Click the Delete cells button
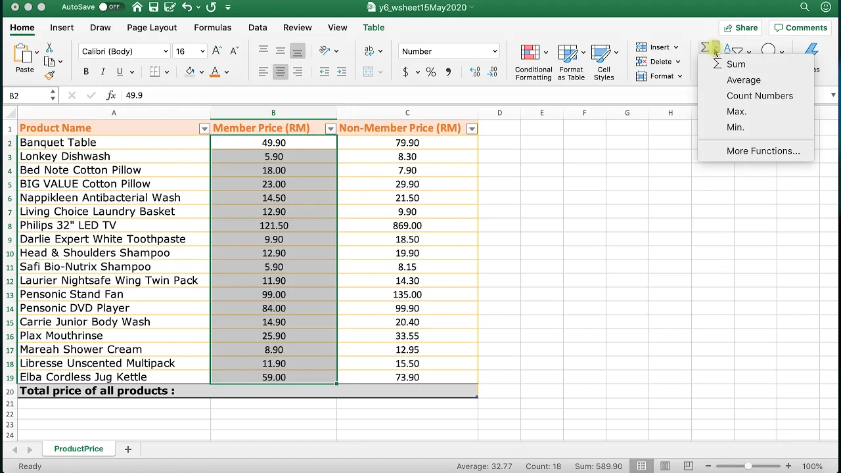841x473 pixels. point(658,62)
